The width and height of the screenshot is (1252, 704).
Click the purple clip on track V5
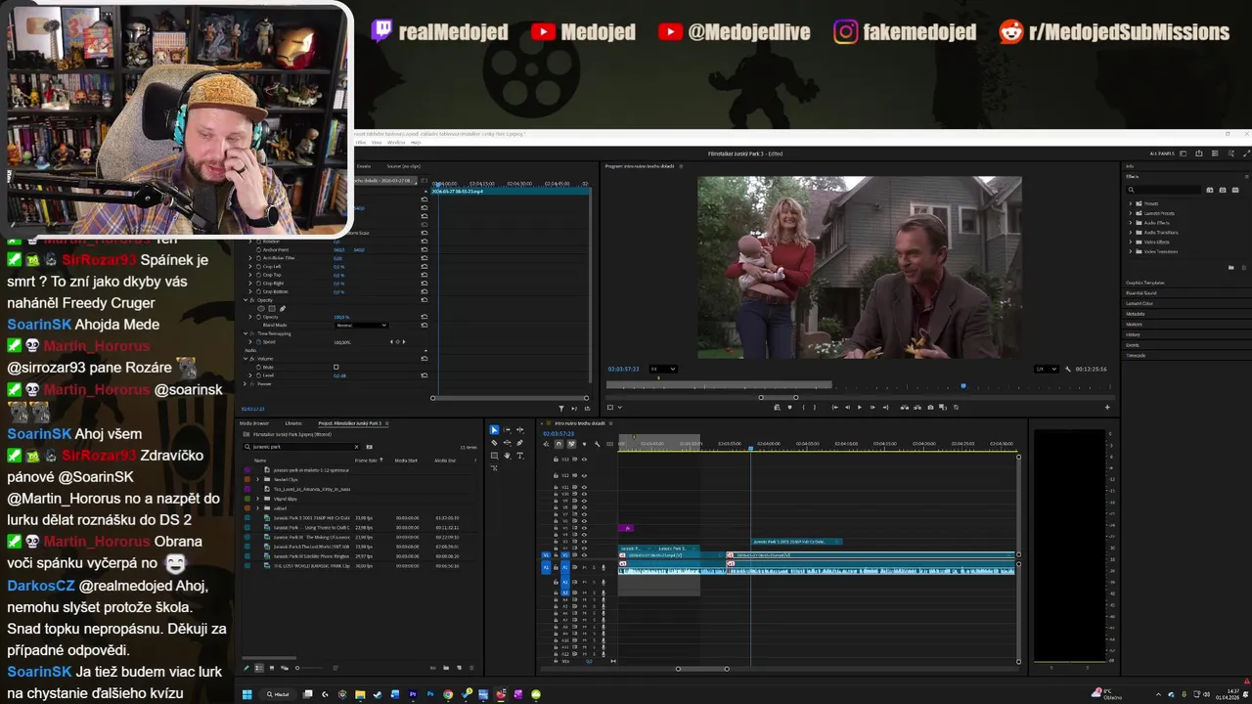click(627, 528)
